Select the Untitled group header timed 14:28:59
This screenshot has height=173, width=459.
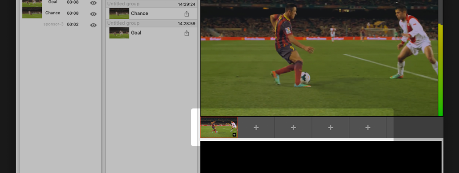click(x=152, y=23)
